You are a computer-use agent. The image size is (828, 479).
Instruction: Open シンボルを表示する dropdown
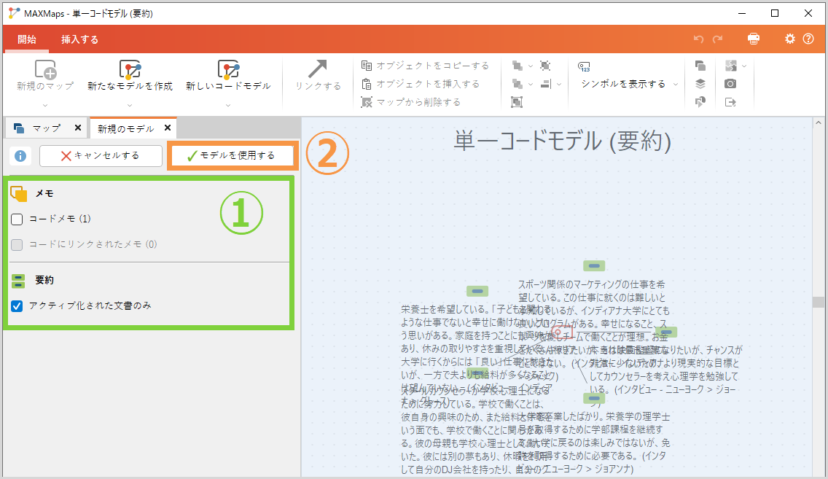click(x=676, y=85)
